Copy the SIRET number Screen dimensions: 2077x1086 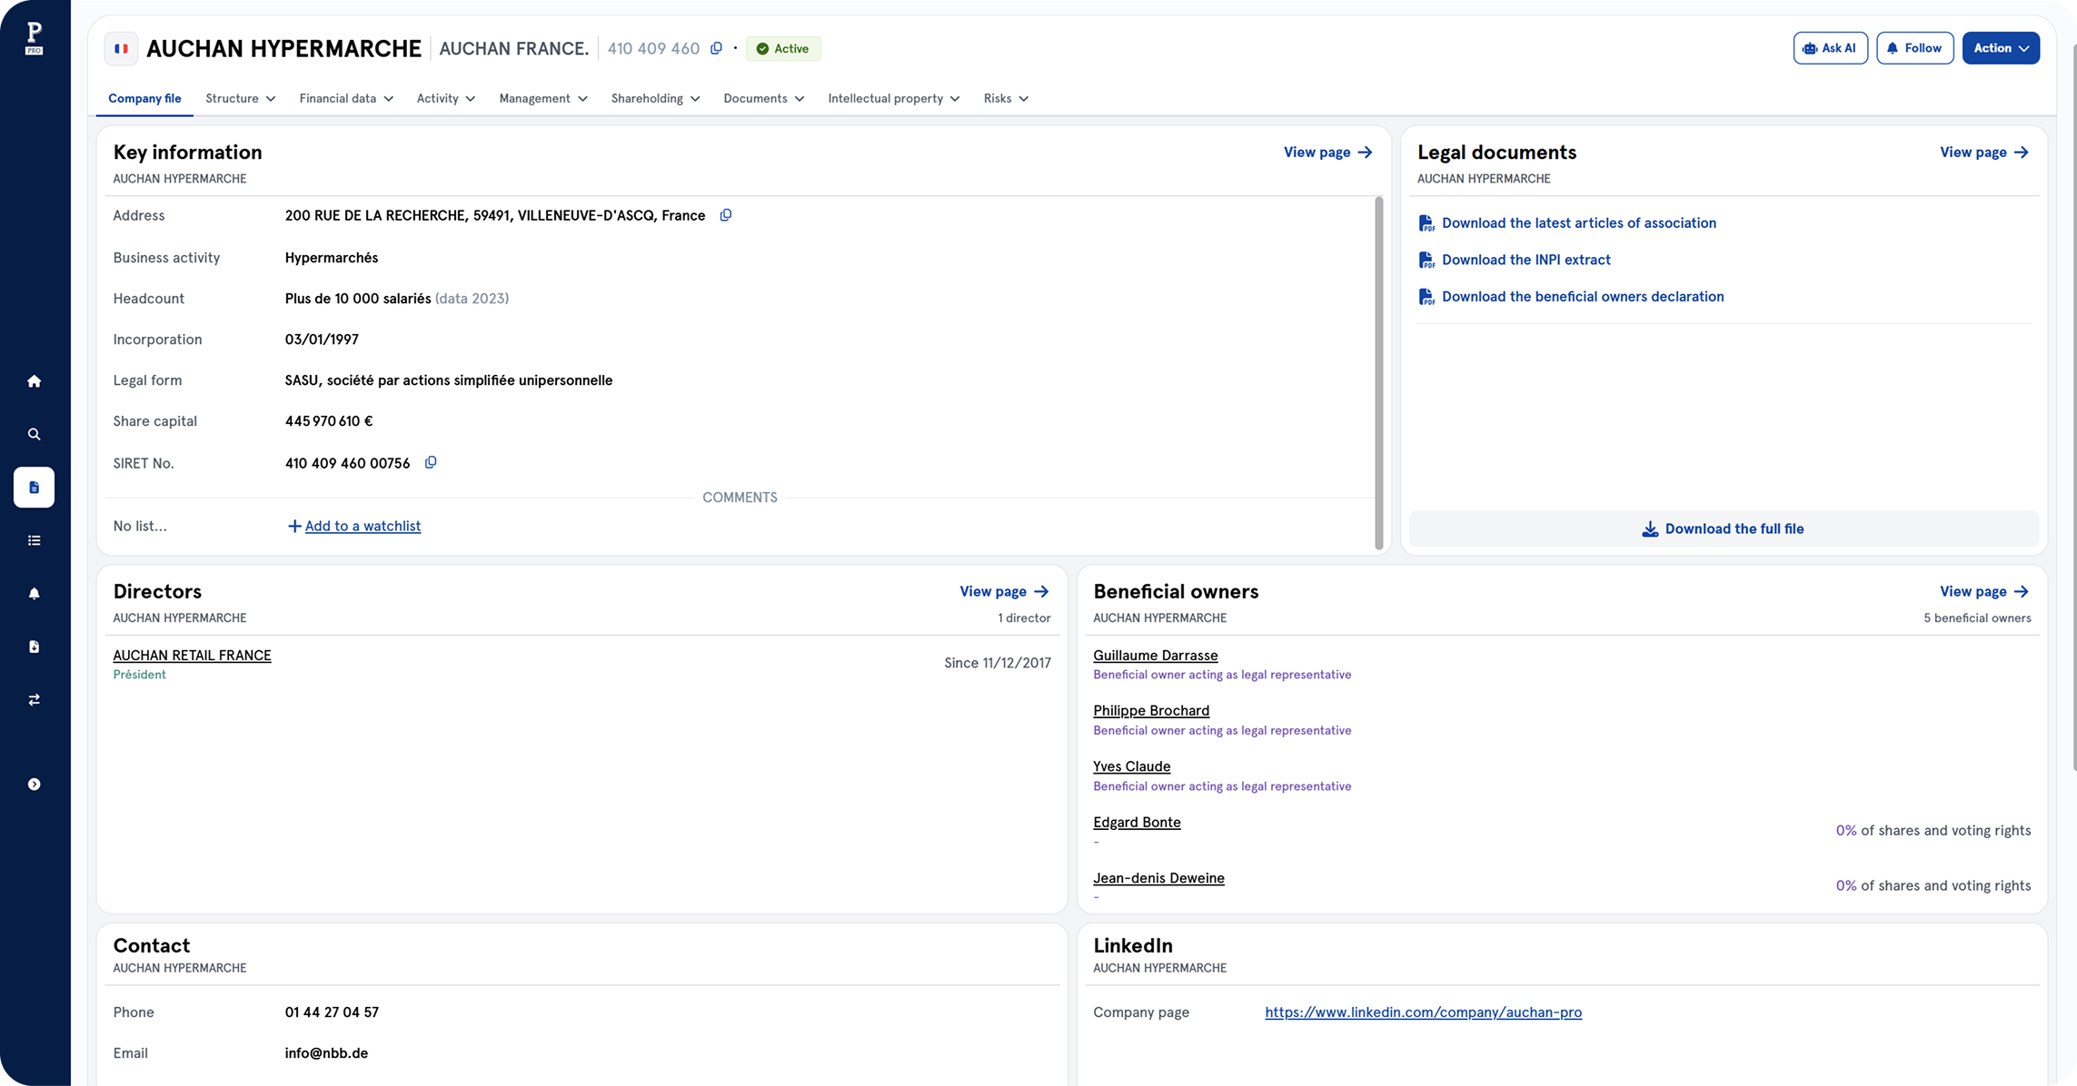point(431,462)
